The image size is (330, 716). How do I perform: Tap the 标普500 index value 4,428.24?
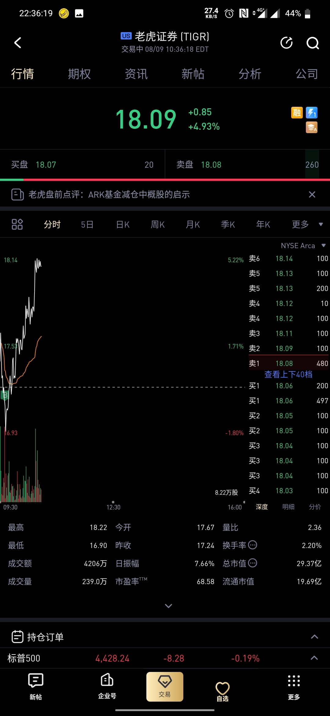[112, 658]
